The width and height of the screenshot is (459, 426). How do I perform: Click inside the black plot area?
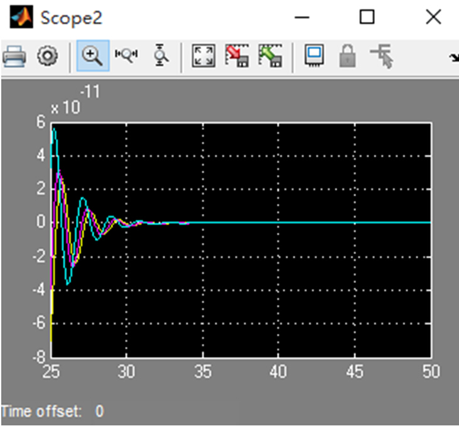click(241, 240)
